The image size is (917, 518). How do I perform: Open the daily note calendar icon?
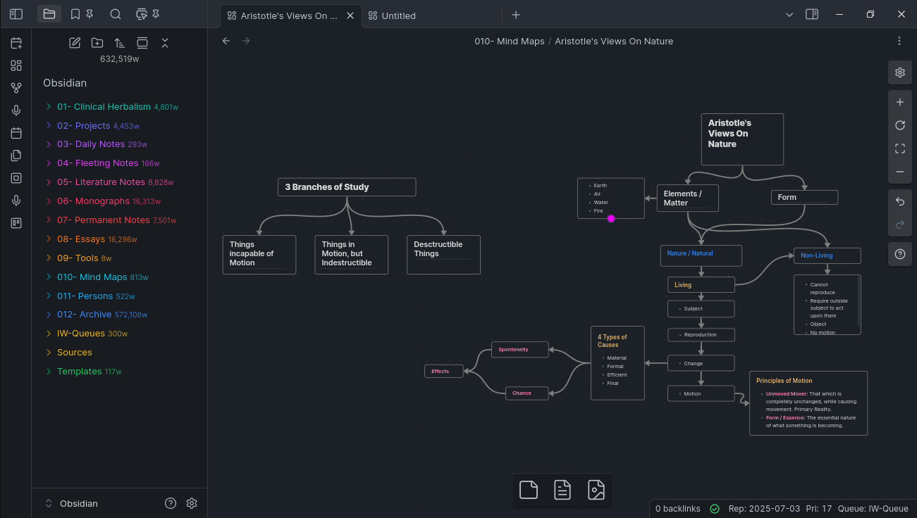[x=16, y=44]
